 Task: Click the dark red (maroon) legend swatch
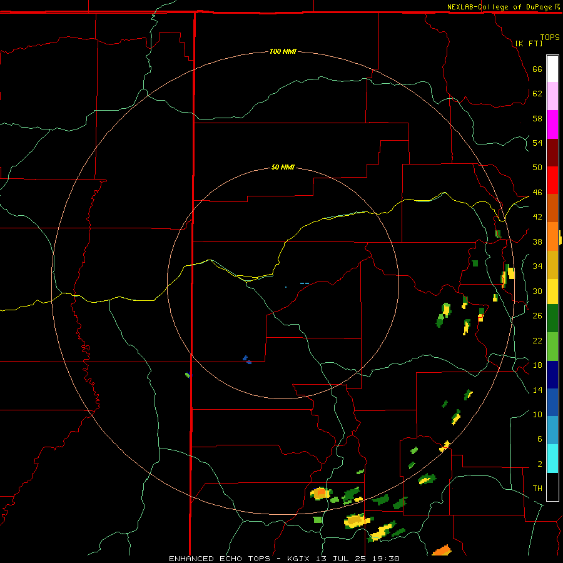552,153
